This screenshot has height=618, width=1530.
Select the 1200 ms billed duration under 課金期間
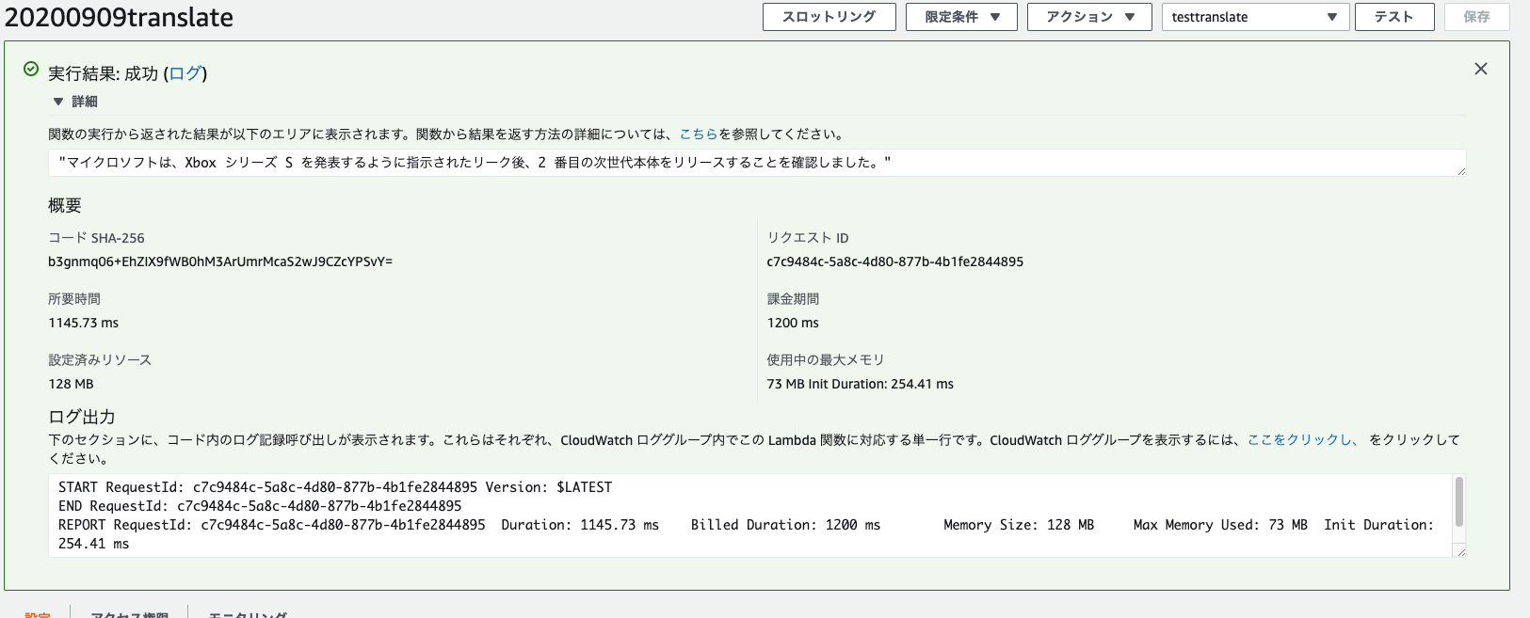pyautogui.click(x=793, y=323)
